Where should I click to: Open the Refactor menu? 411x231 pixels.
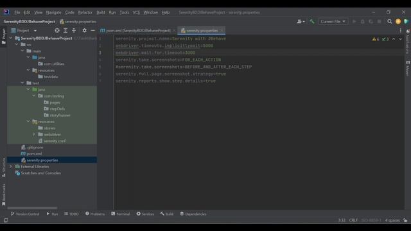tap(85, 13)
